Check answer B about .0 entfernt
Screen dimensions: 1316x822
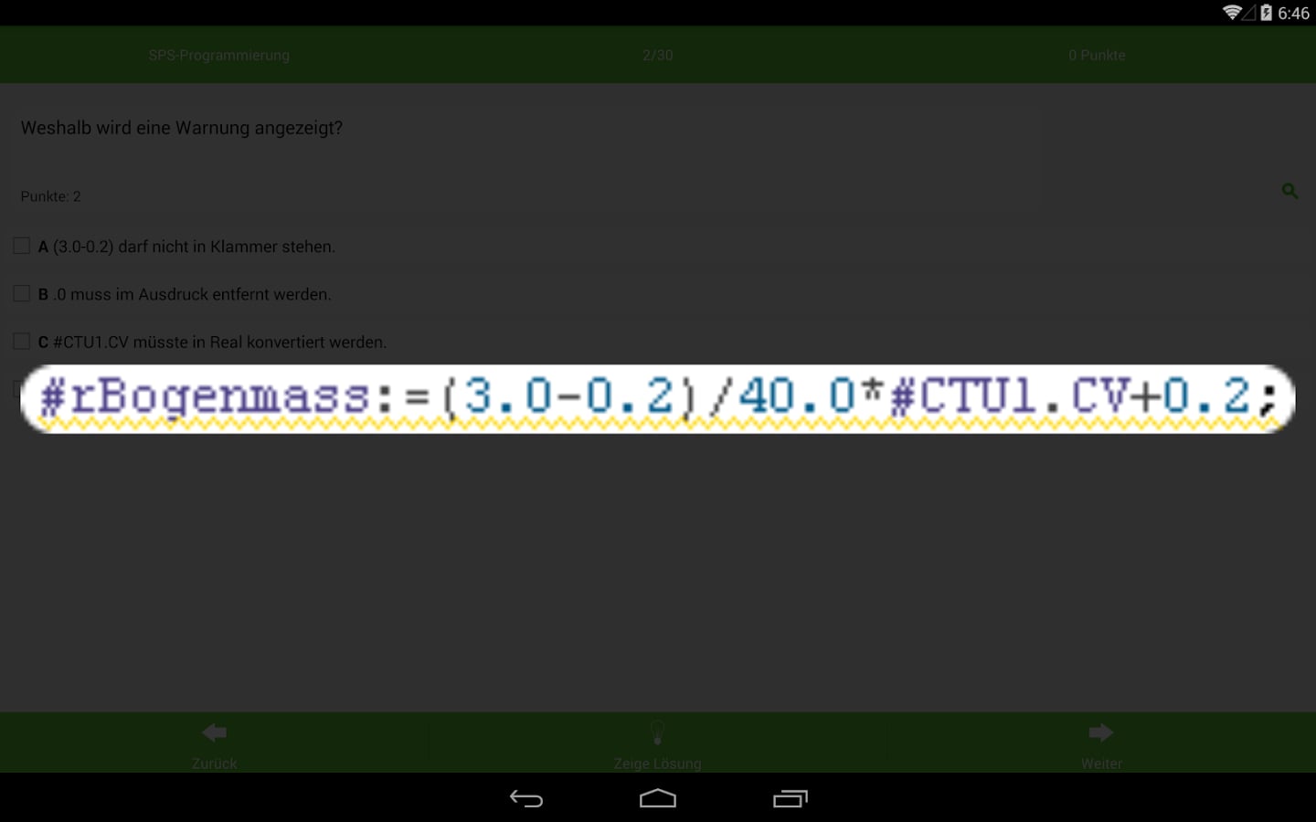[x=22, y=293]
